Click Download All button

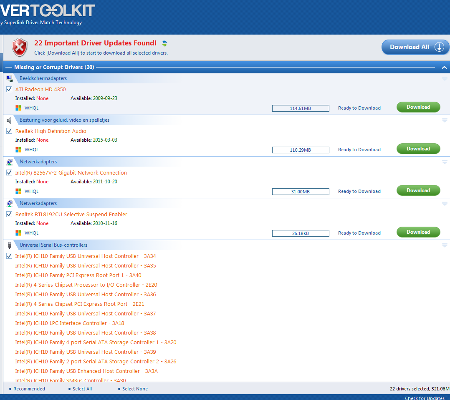[x=415, y=47]
